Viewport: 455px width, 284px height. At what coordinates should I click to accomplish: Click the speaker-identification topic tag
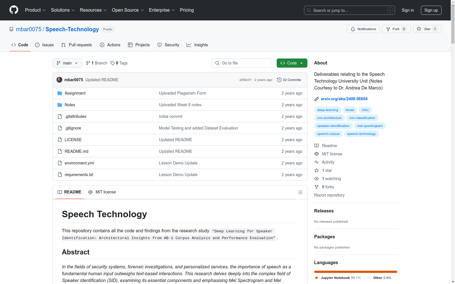(333, 126)
